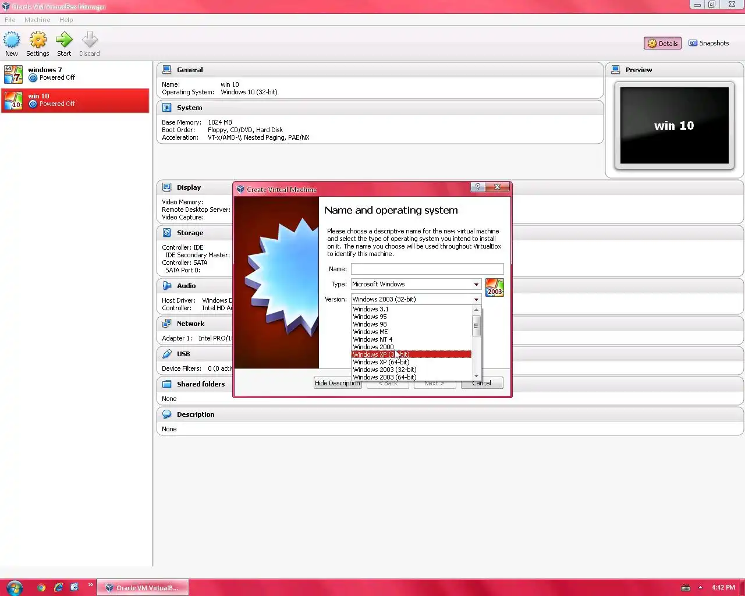Screen dimensions: 745x596
Task: Click the Description section speech bubble icon
Action: point(167,414)
